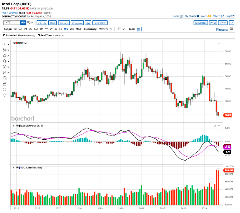This screenshot has height=213, width=240.
Task: Open the f(x) expression tool
Action: [x=88, y=23]
